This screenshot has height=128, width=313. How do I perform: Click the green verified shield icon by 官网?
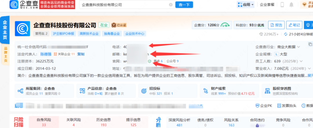(149, 61)
